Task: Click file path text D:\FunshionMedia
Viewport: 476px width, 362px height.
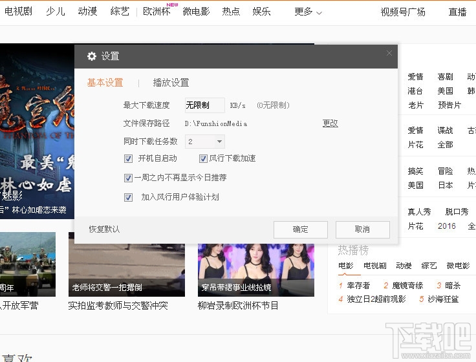Action: click(x=216, y=123)
